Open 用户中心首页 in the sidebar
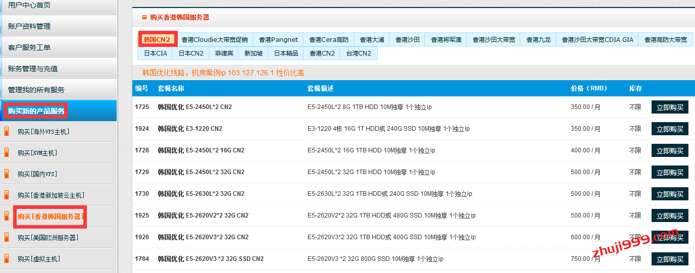Screen dimensions: 695x273 tap(29, 5)
